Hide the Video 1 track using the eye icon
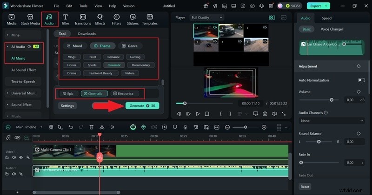372x195 pixels. pos(21,157)
